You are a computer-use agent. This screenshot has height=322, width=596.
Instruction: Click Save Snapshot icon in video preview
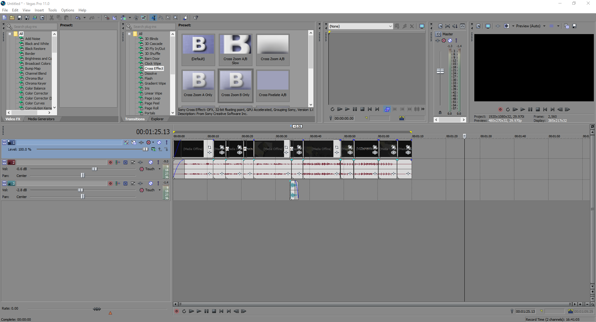[574, 26]
